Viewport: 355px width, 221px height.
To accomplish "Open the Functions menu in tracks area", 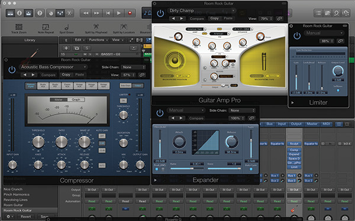I will [x=98, y=40].
